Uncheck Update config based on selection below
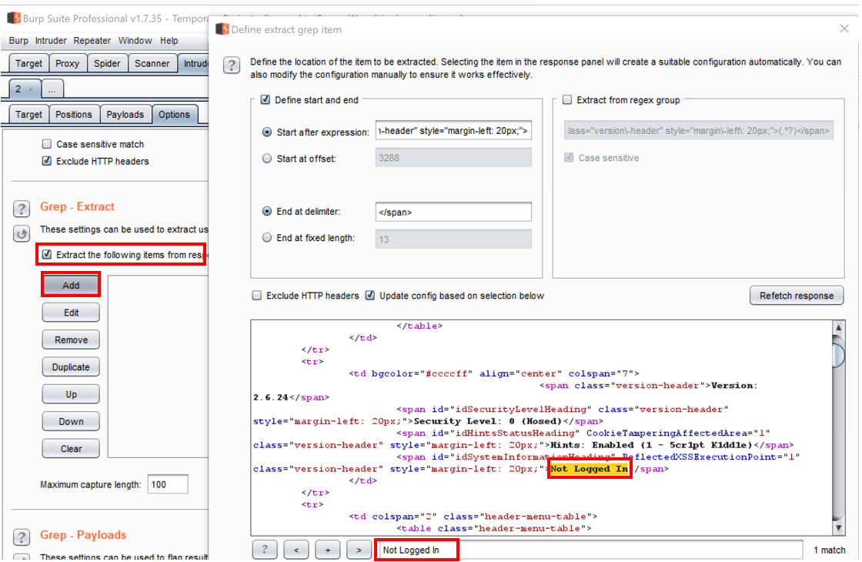862x562 pixels. point(370,296)
